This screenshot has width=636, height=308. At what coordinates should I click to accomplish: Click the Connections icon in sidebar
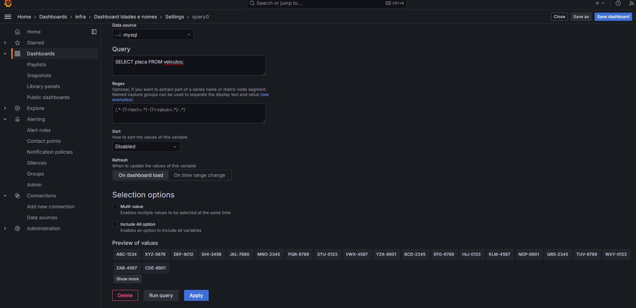[17, 196]
